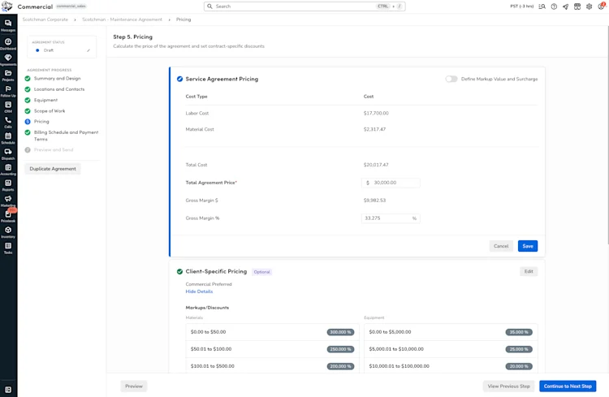Open the settings gear icon
609x397 pixels.
tap(590, 6)
